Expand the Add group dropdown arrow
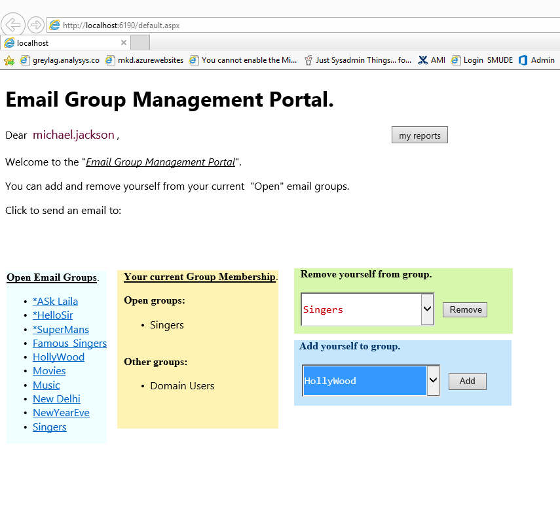The width and height of the screenshot is (560, 528). coord(433,380)
